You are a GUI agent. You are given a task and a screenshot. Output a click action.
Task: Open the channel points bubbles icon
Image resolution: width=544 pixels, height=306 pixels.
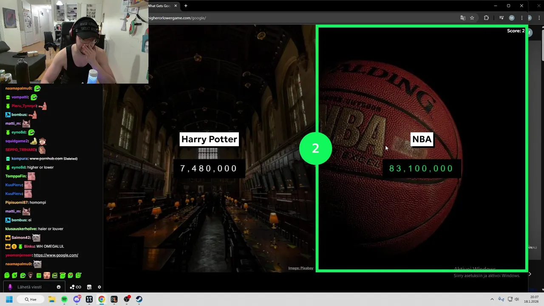coord(72,287)
